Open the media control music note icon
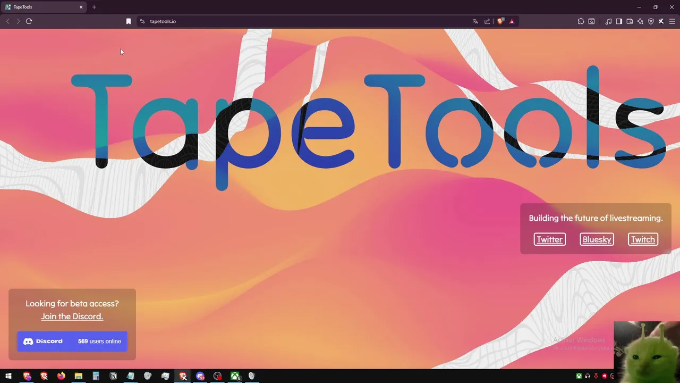This screenshot has width=680, height=383. click(x=608, y=21)
